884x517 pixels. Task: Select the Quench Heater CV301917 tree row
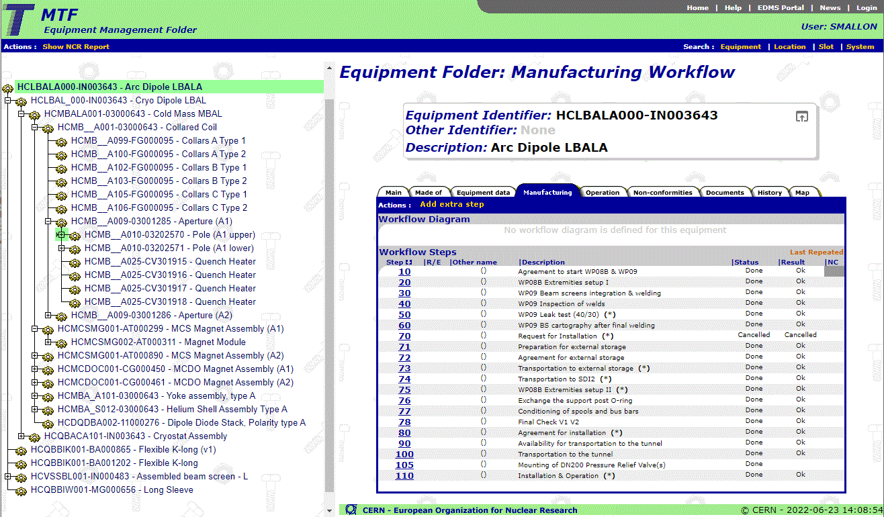point(170,289)
